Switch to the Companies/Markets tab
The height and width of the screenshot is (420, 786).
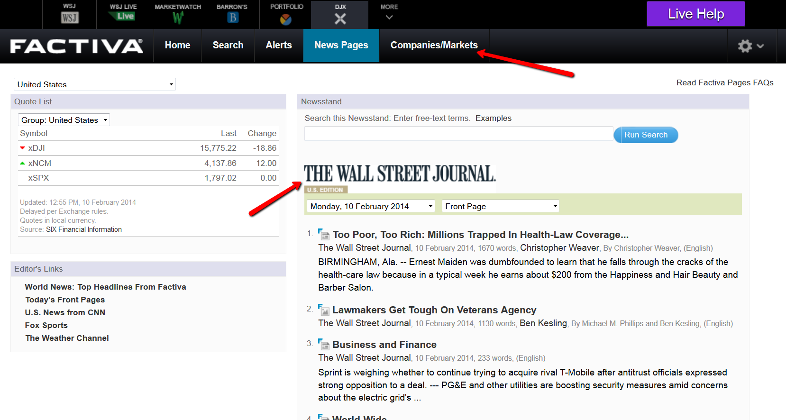434,46
